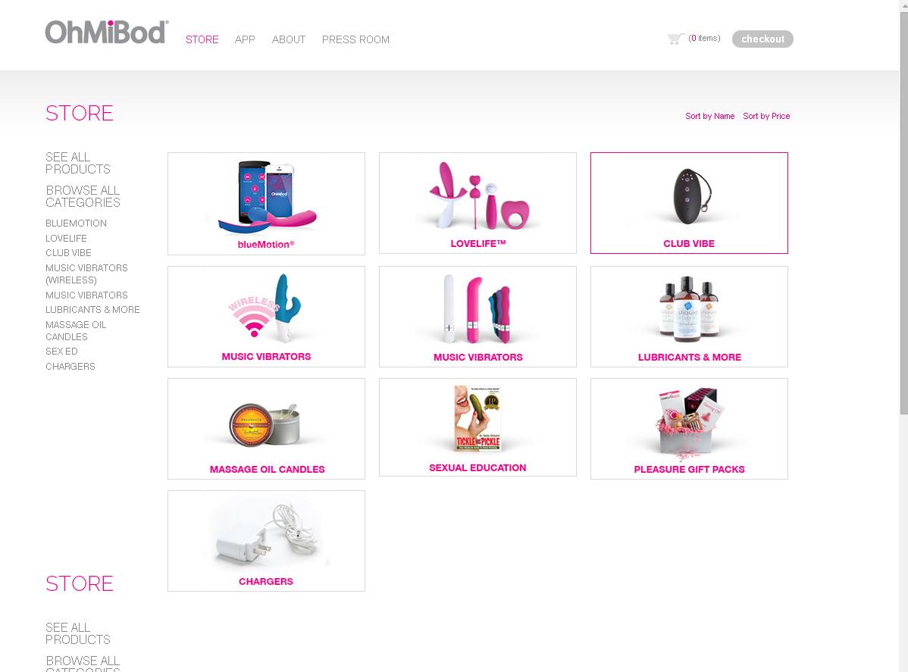Open the ABOUT menu item

[x=288, y=39]
